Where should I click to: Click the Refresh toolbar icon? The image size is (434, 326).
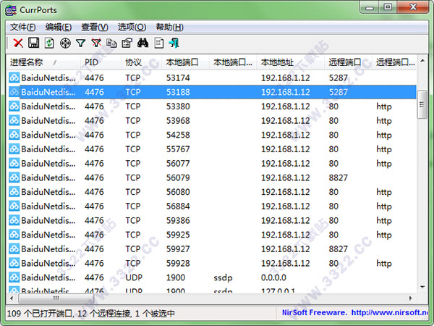point(49,43)
